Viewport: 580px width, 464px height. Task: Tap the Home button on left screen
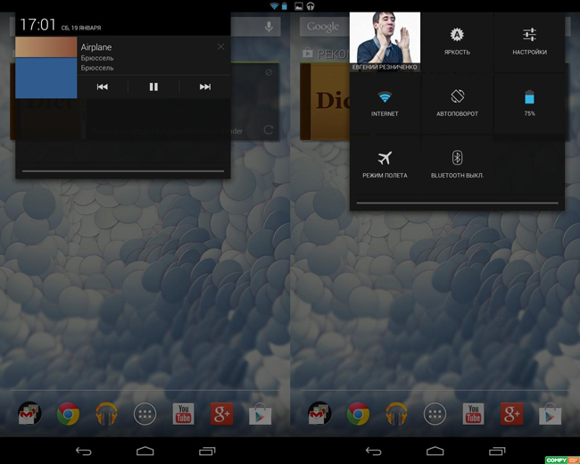click(145, 451)
